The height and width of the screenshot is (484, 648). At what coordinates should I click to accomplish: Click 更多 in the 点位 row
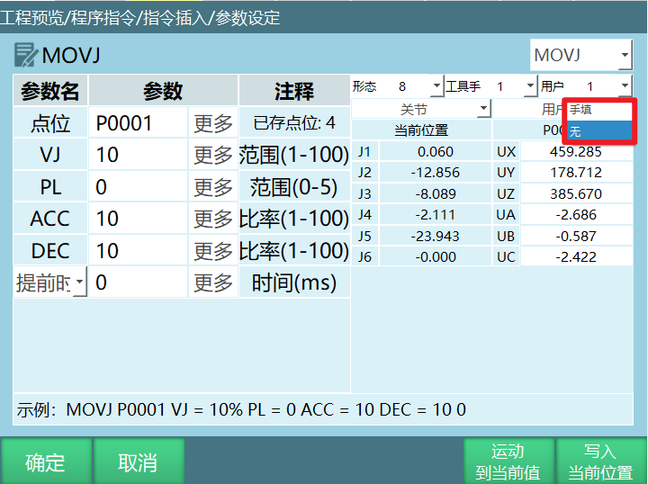coord(213,122)
